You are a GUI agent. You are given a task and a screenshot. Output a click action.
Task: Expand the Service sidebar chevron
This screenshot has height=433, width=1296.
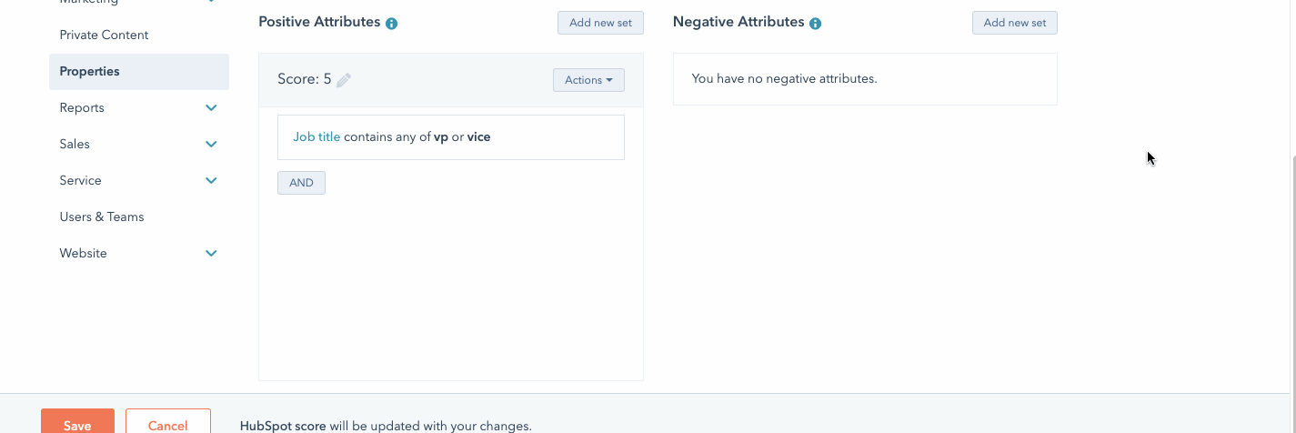click(x=211, y=180)
